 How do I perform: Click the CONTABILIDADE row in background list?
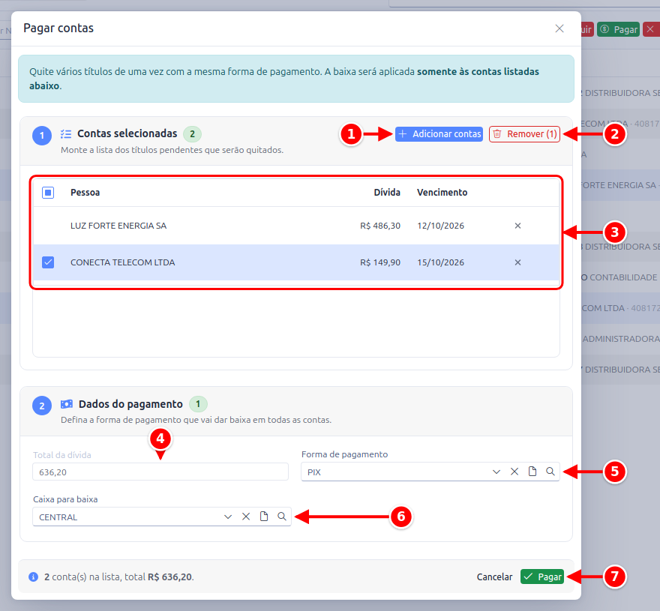coord(620,277)
